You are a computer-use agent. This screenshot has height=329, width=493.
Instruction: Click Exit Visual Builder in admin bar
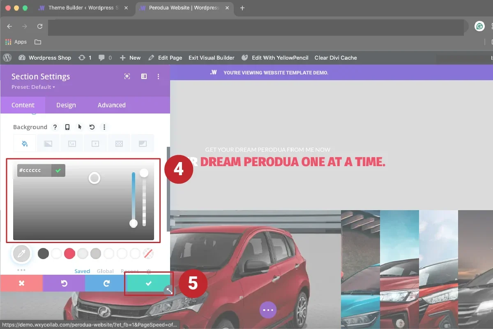tap(211, 58)
